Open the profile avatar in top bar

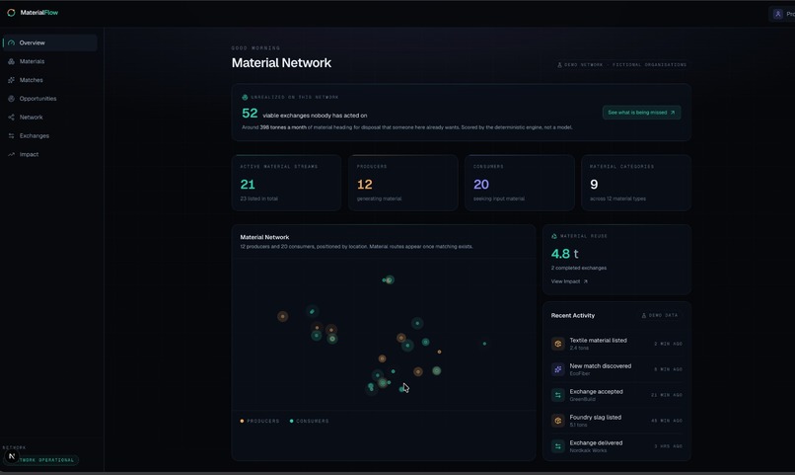(778, 14)
